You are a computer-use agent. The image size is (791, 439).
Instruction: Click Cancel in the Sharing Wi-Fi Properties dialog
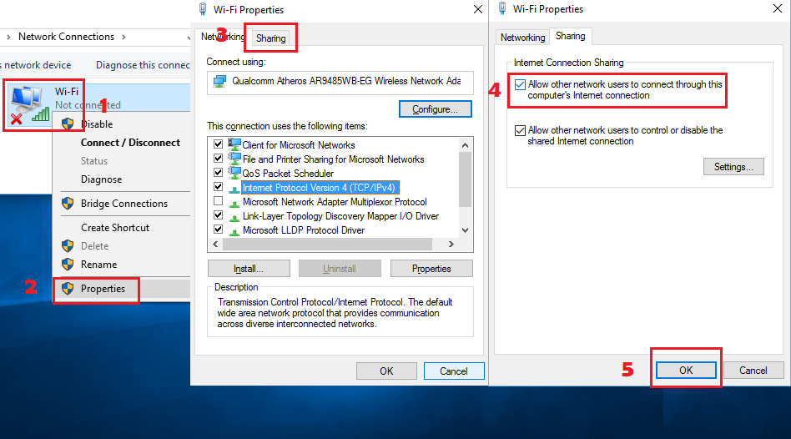point(753,370)
